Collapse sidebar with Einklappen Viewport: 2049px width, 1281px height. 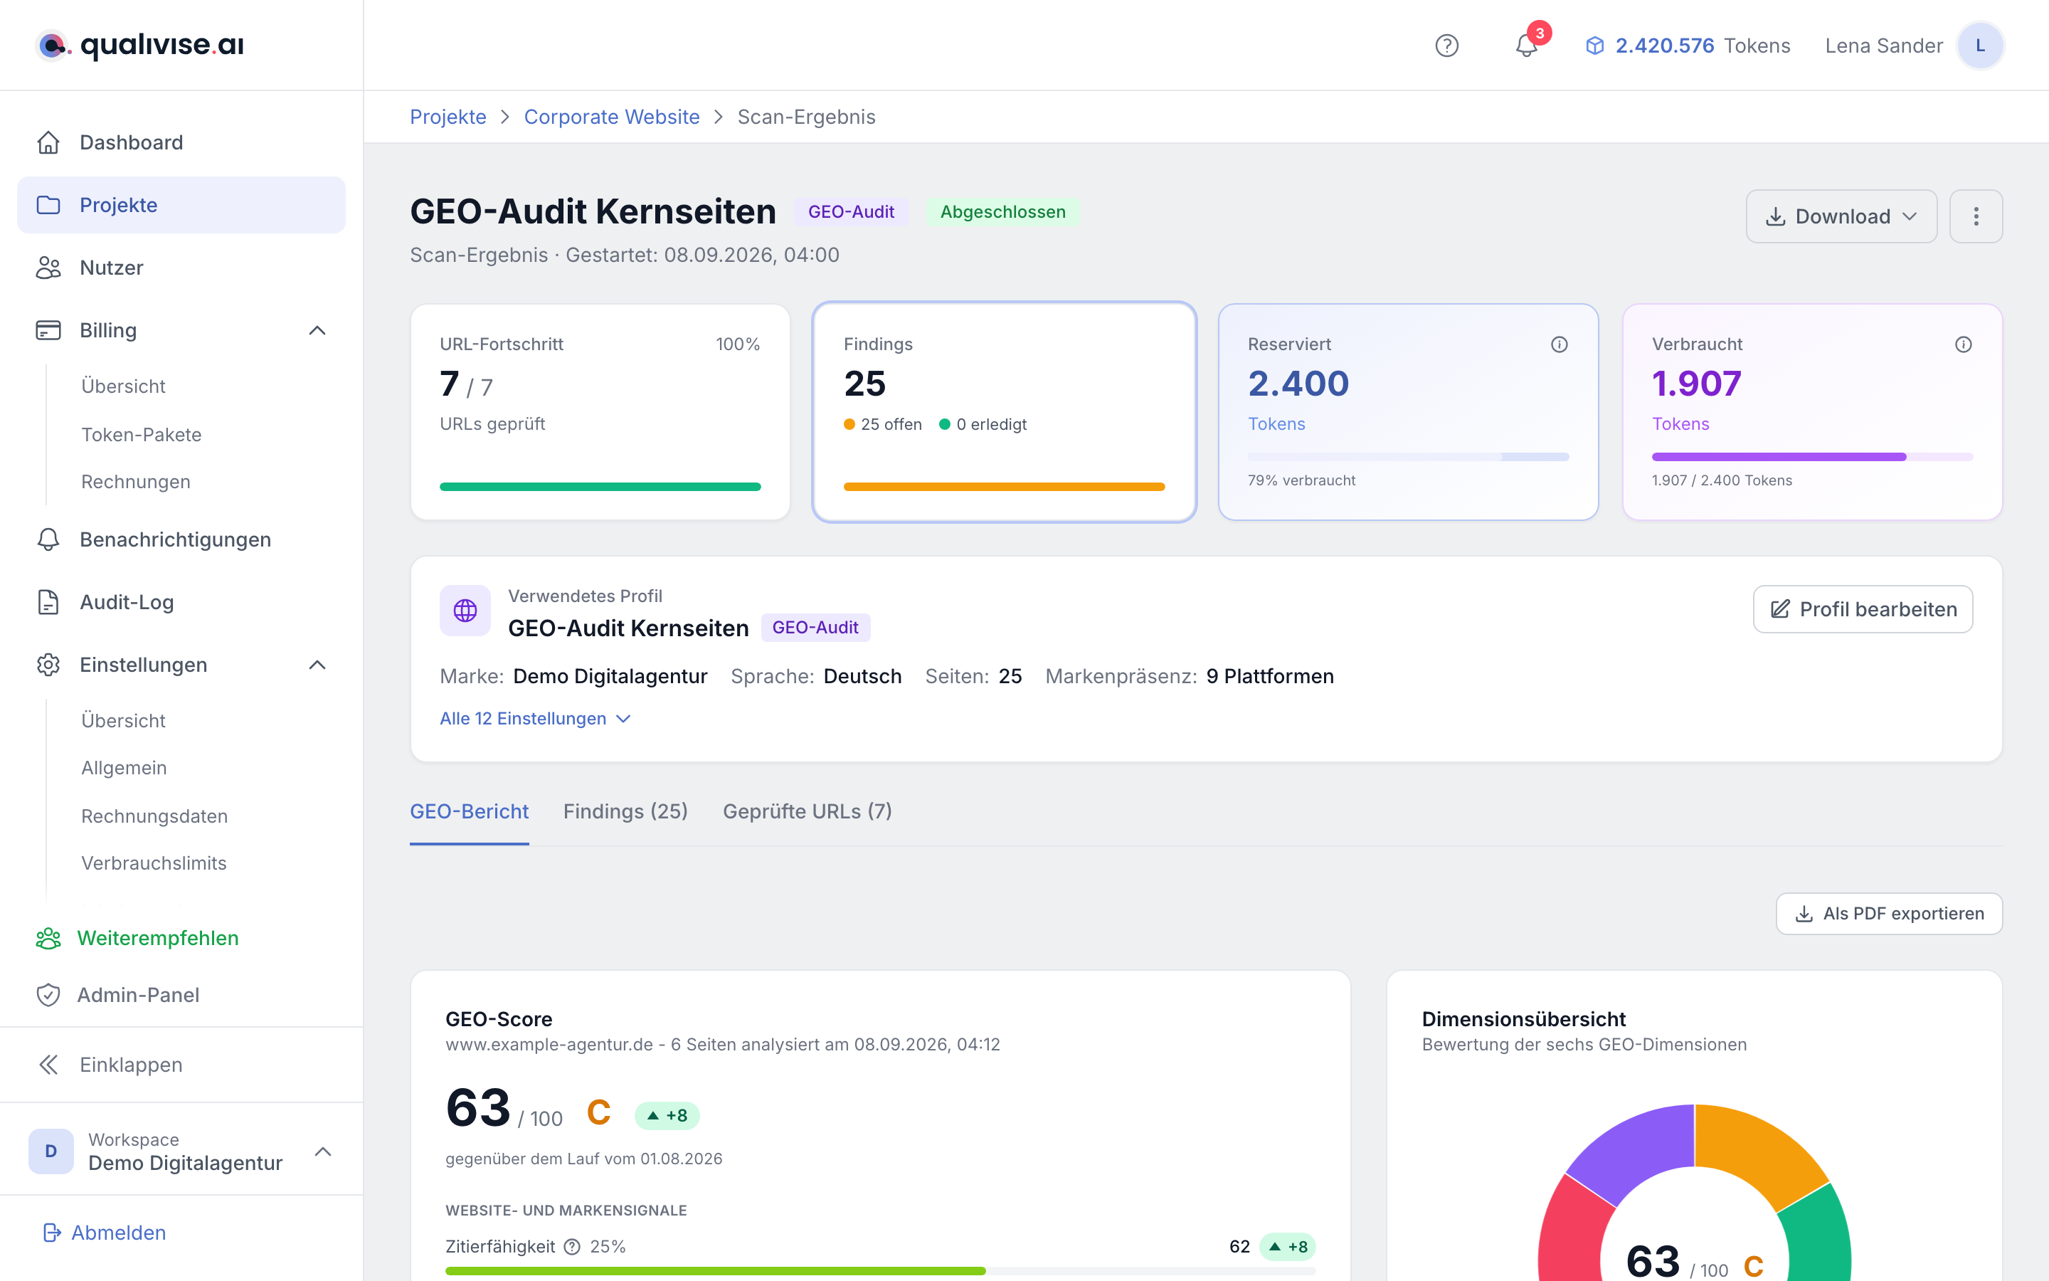[x=180, y=1065]
